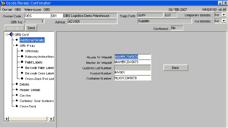Open the Temporary Bonded dropdown
Image resolution: width=228 pixels, height=128 pixels.
(224, 15)
